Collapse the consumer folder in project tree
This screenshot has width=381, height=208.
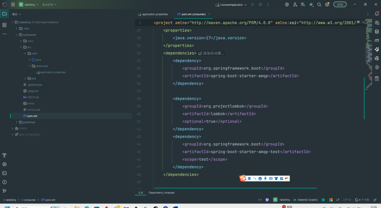[17, 35]
